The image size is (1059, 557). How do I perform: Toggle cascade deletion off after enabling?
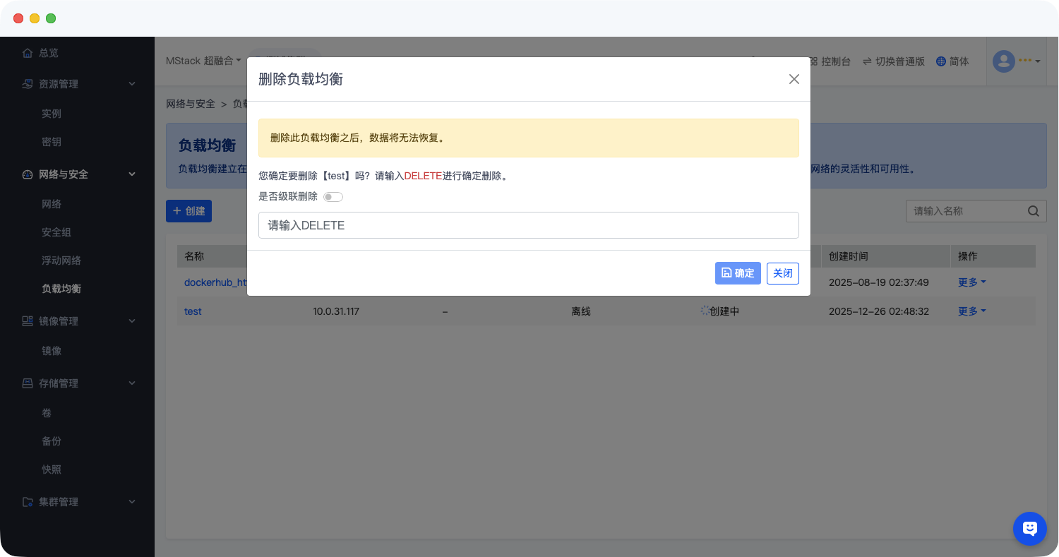coord(333,196)
